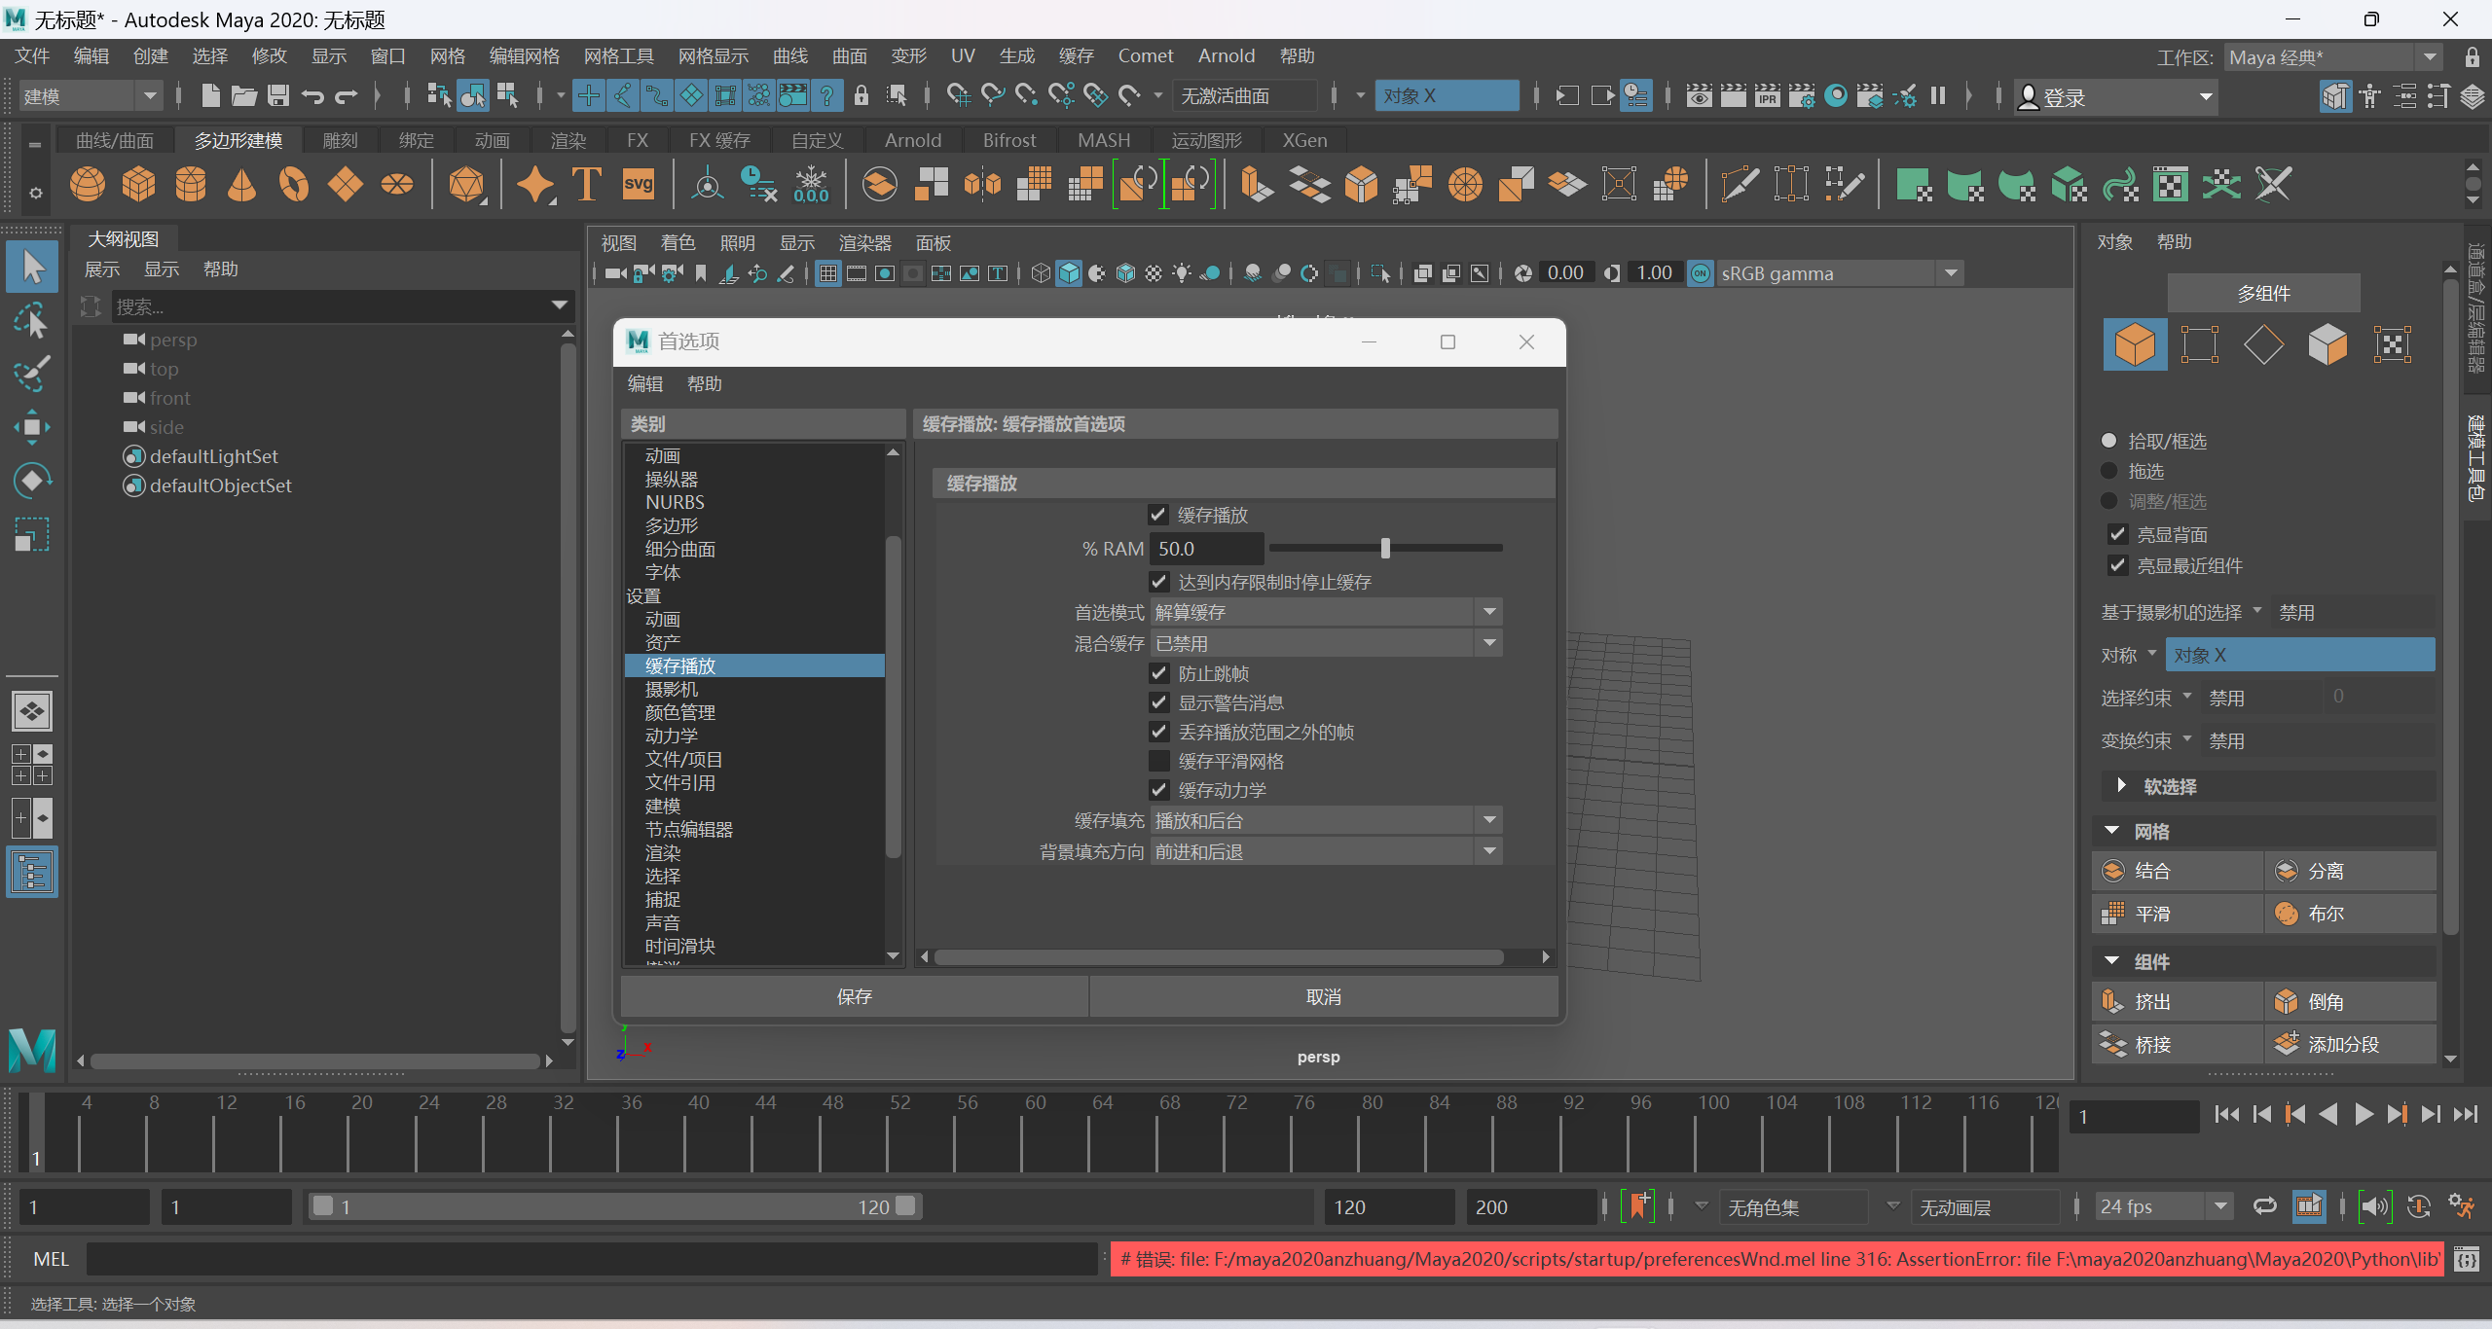2492x1329 pixels.
Task: Click the playback range slider bar
Action: [x=614, y=1206]
